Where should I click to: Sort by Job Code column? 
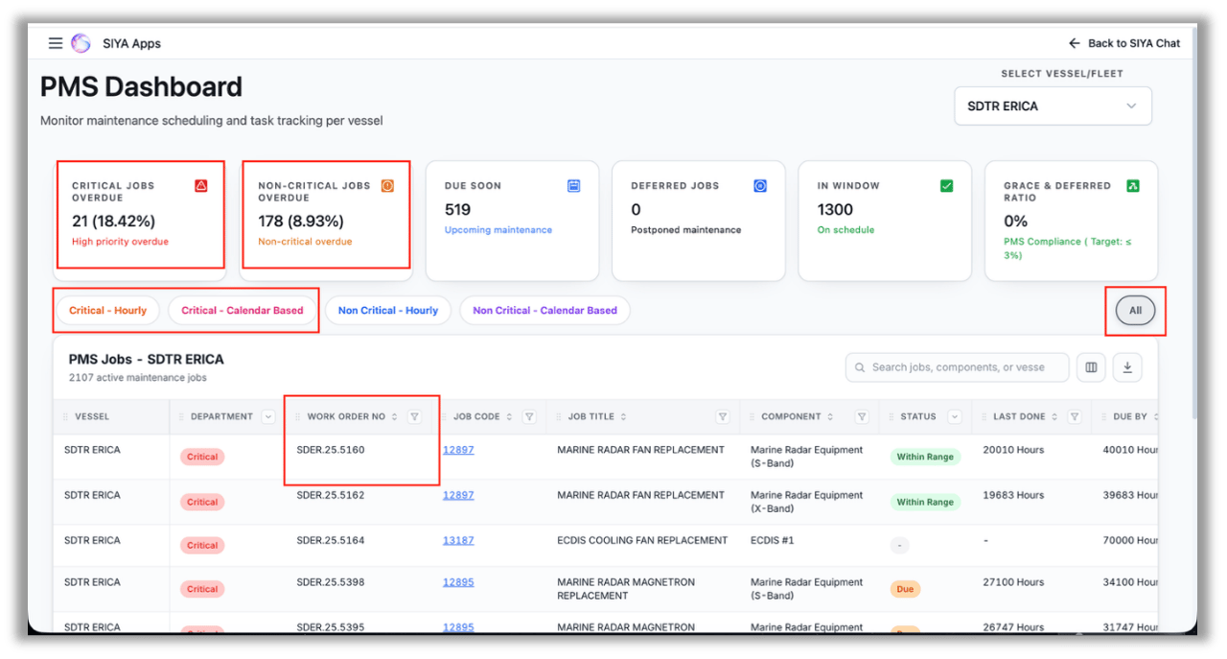coord(510,416)
